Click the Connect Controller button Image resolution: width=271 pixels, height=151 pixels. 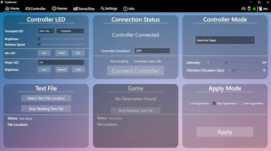tap(135, 71)
